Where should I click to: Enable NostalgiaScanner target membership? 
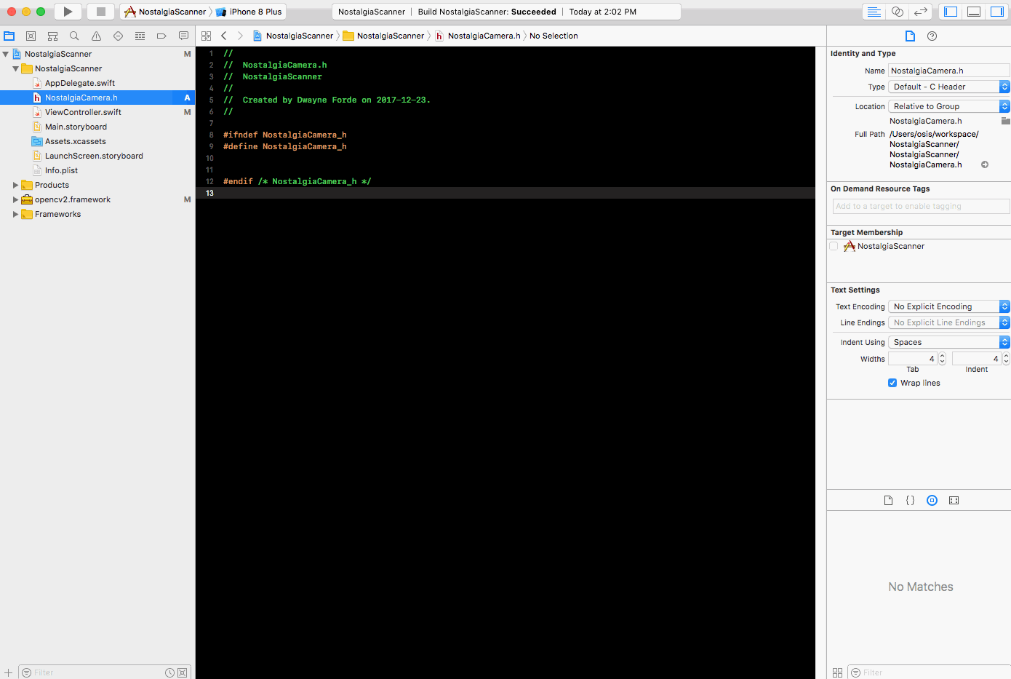(x=834, y=246)
